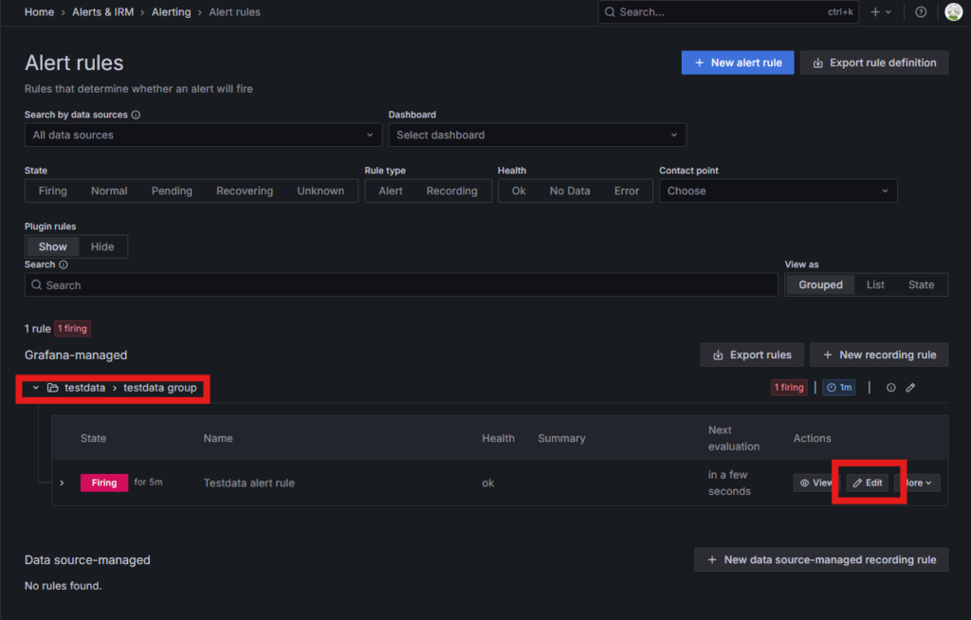The image size is (971, 620).
Task: Click the 1 firing badge in testdata group row
Action: click(x=789, y=388)
